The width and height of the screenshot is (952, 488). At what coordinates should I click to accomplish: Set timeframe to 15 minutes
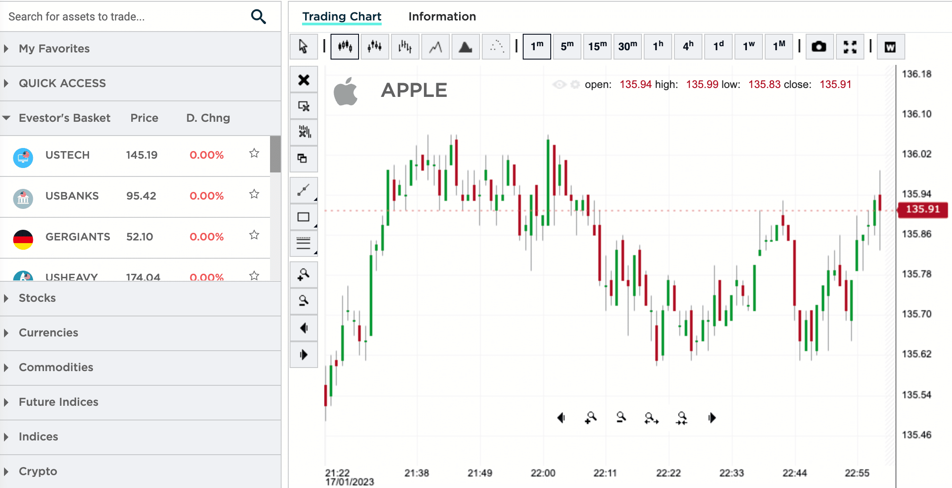click(597, 46)
